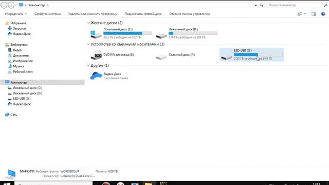Click 'Память: 4,00 ГБ' in details pane

pos(106,171)
